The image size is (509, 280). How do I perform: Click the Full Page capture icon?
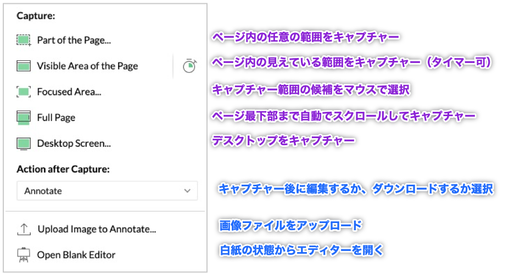pos(23,118)
